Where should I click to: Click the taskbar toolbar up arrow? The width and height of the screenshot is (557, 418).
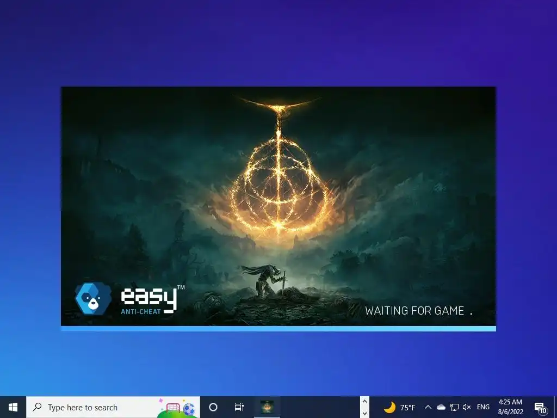tap(364, 402)
